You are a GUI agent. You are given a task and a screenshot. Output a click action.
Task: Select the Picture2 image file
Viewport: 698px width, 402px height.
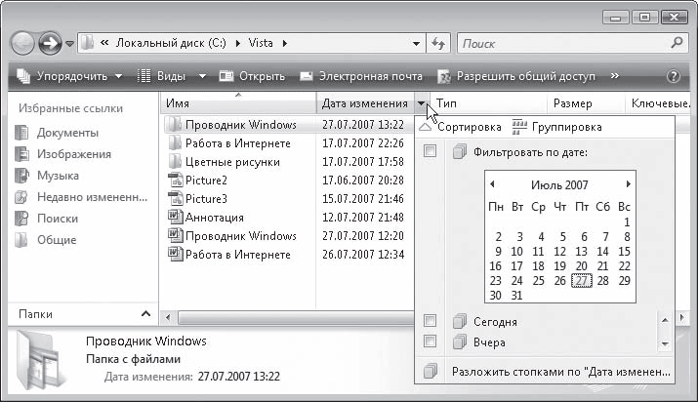(205, 181)
